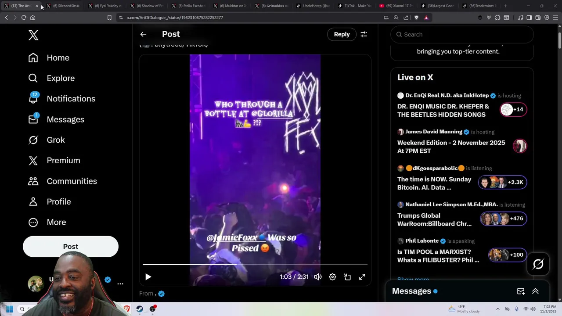Enter fullscreen video mode
Image resolution: width=562 pixels, height=316 pixels.
point(362,277)
